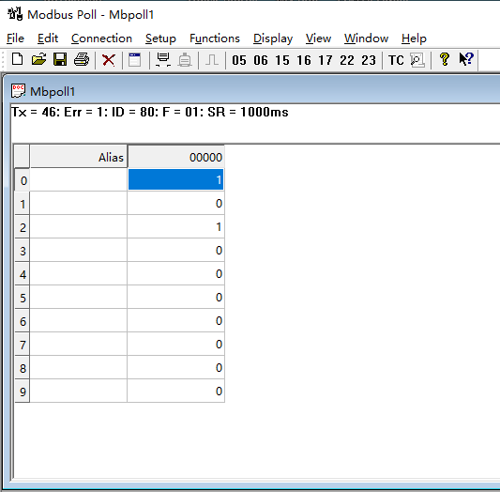Image resolution: width=500 pixels, height=492 pixels.
Task: Click the communication traffic monitor icon
Action: 417,60
